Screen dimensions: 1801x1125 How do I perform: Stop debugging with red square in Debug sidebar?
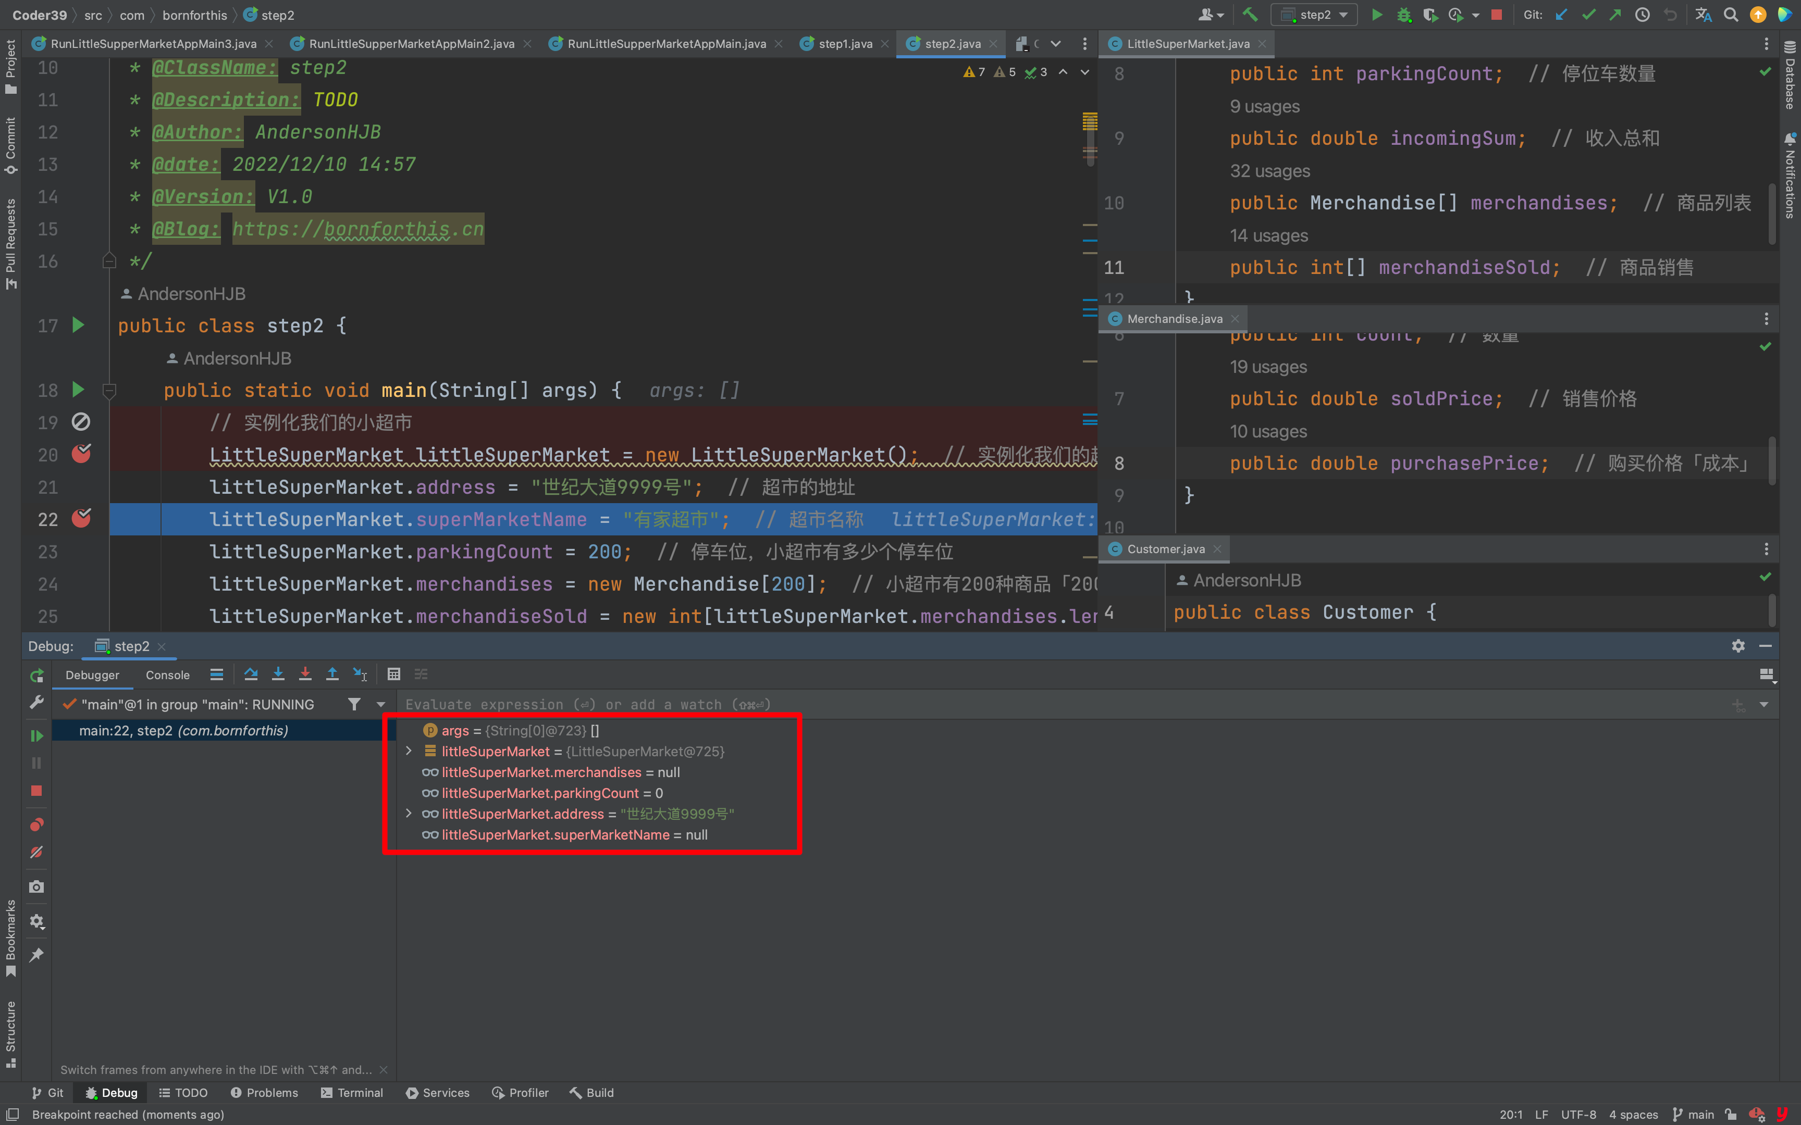click(x=36, y=791)
